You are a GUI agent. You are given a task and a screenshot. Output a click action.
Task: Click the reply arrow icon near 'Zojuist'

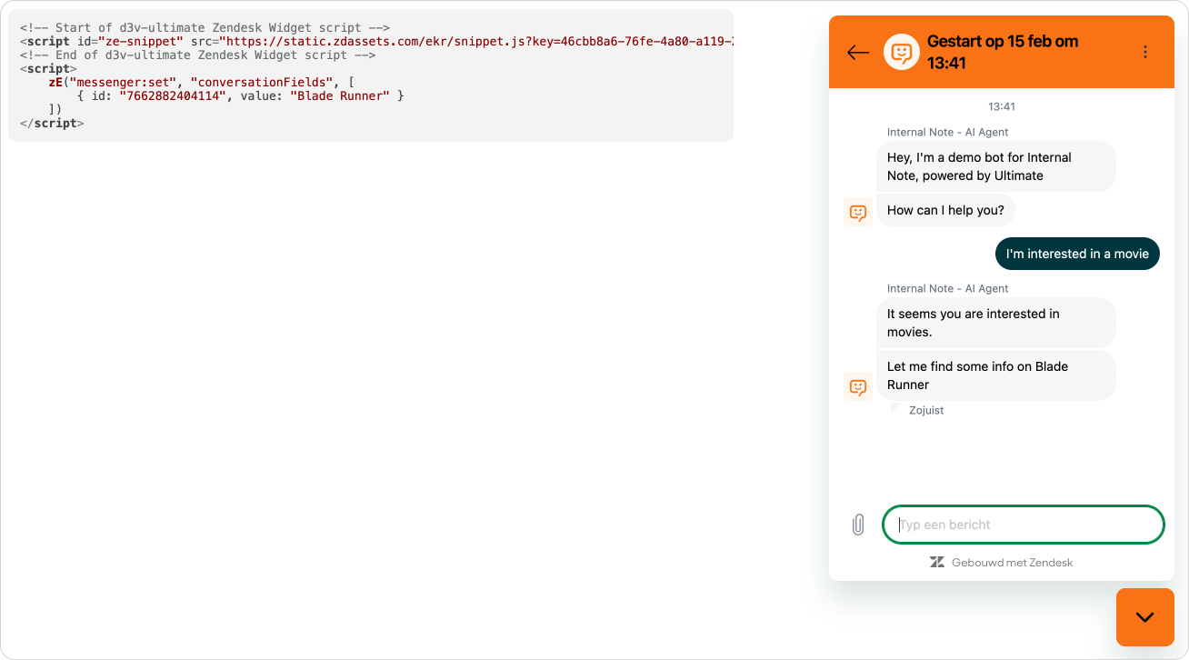[894, 409]
